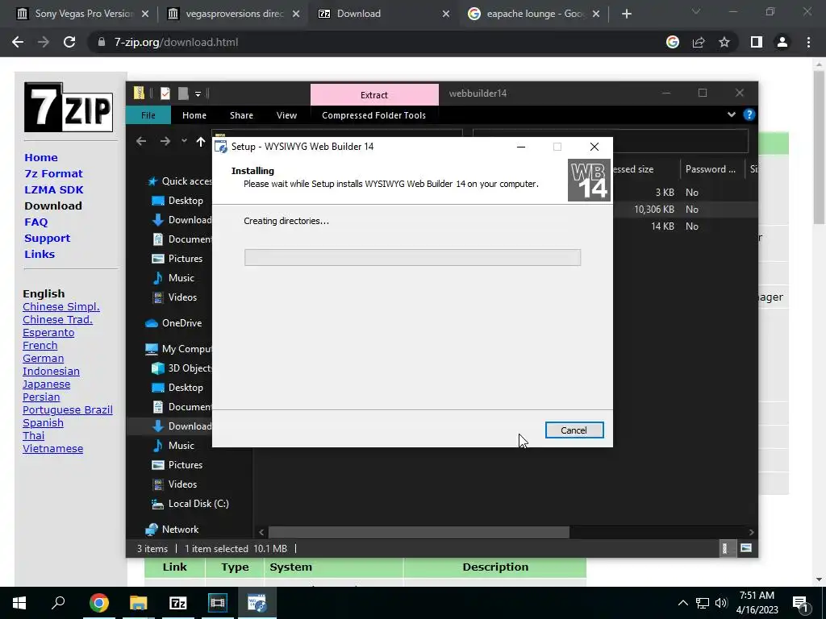Open Chrome three-dot menu
The width and height of the screenshot is (826, 619).
[x=808, y=42]
